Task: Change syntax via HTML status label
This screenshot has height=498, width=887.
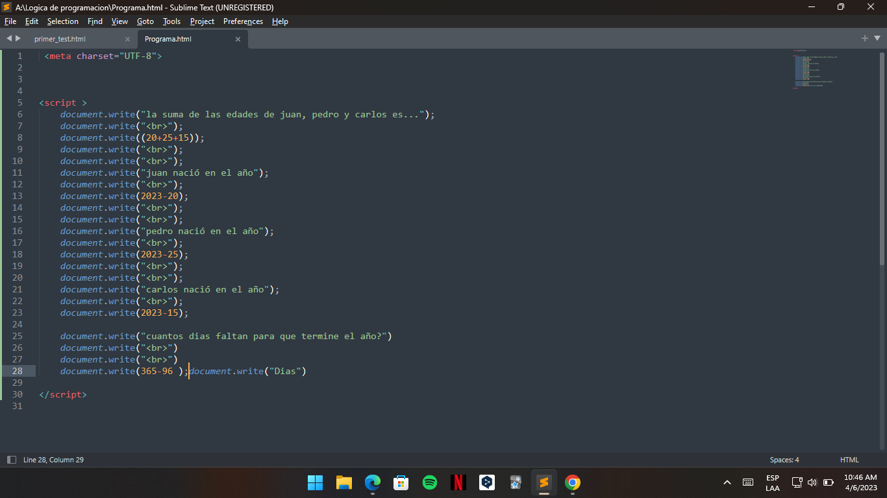Action: [849, 460]
